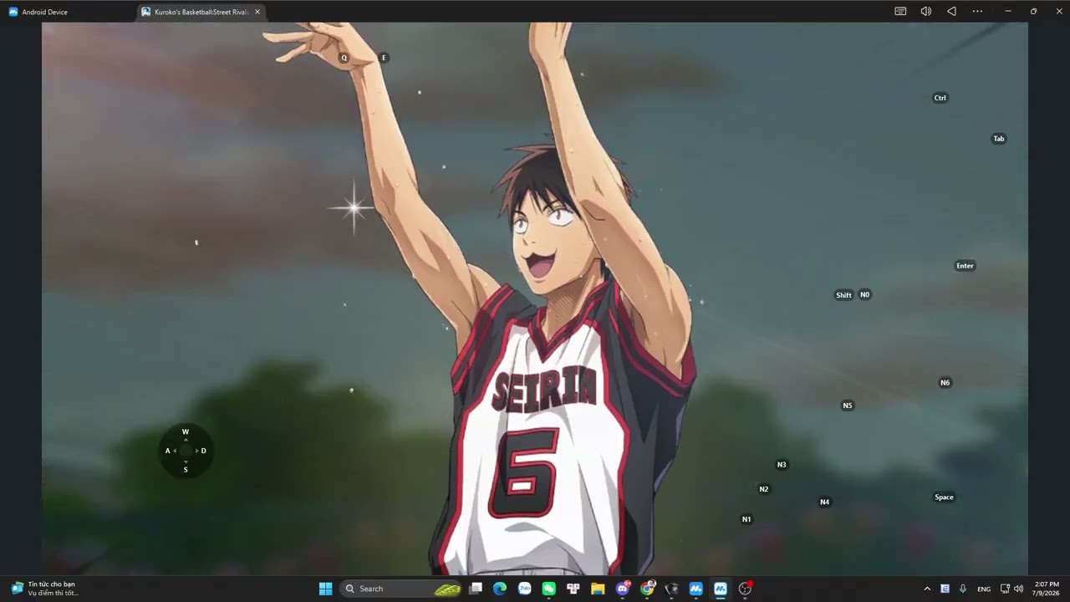Tap the N2 key overlay
This screenshot has height=602, width=1070.
click(x=764, y=489)
